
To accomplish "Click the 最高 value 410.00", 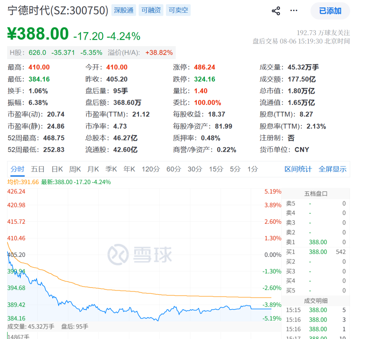I will click(39, 67).
